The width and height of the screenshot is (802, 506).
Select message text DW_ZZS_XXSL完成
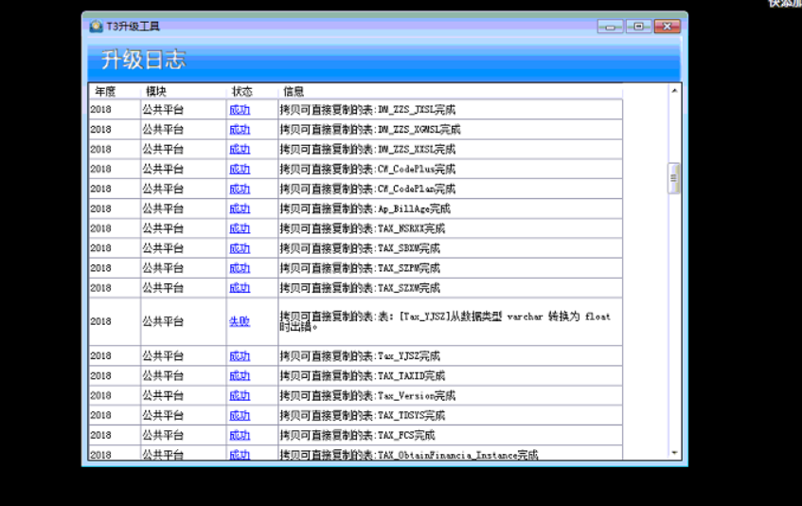[417, 150]
